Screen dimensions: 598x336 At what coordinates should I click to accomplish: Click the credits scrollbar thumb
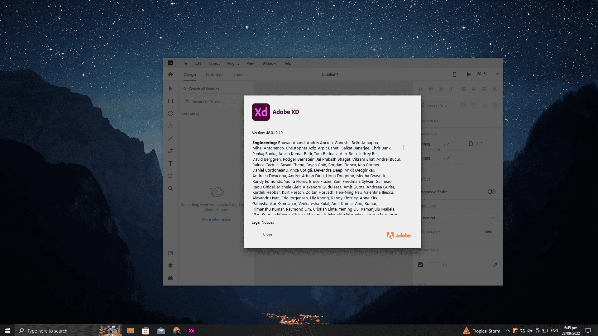tap(404, 147)
